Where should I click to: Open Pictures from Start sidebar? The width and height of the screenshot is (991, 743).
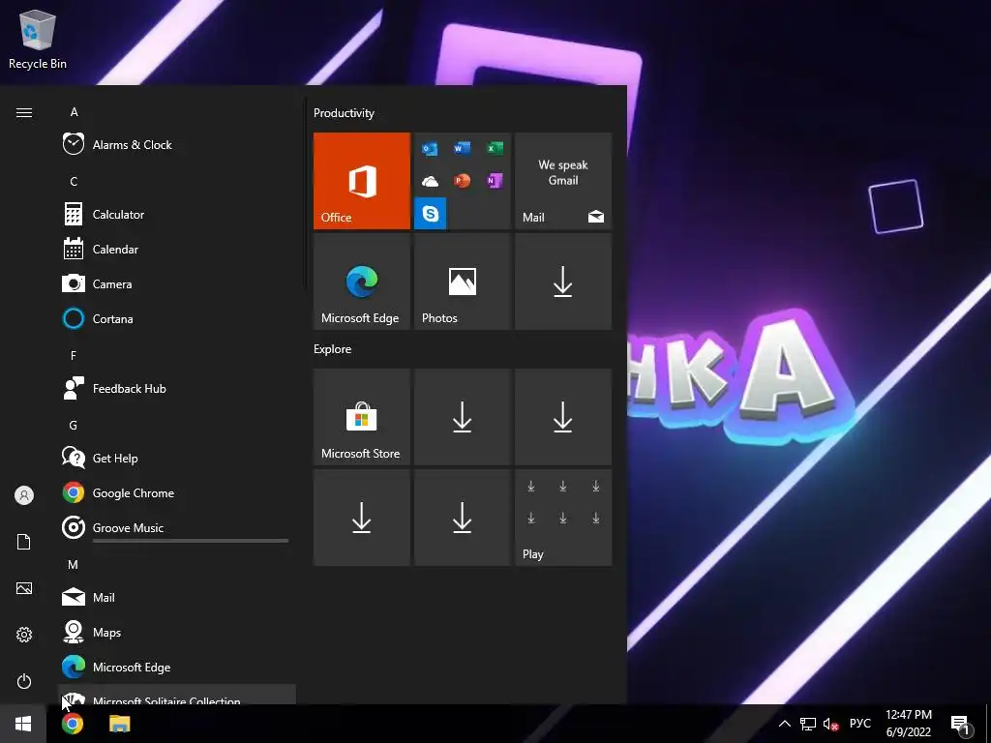click(24, 588)
